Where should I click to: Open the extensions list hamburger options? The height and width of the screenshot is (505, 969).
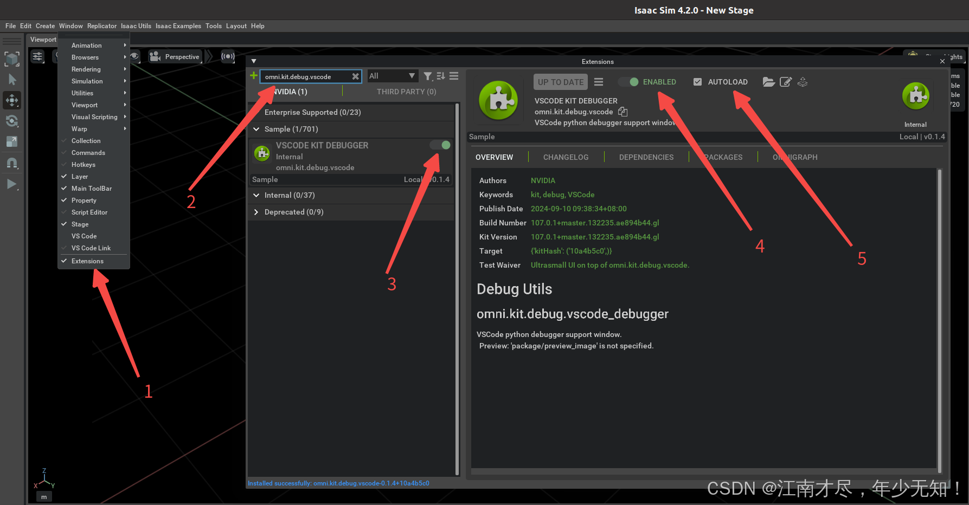[x=454, y=76]
